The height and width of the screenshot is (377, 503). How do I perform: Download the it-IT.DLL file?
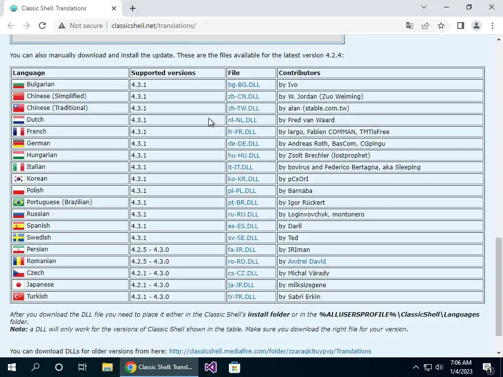(240, 167)
